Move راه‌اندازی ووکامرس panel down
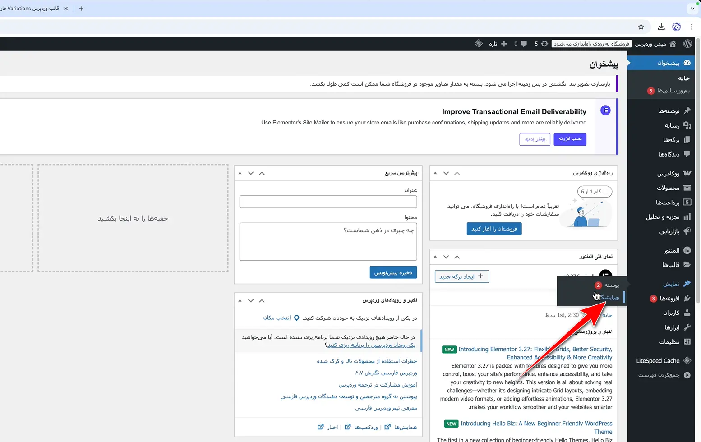 [x=446, y=173]
